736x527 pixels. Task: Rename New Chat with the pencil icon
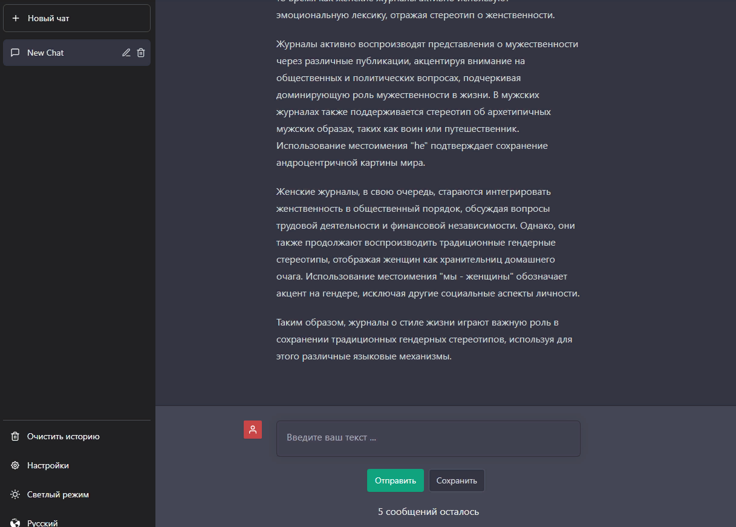126,53
